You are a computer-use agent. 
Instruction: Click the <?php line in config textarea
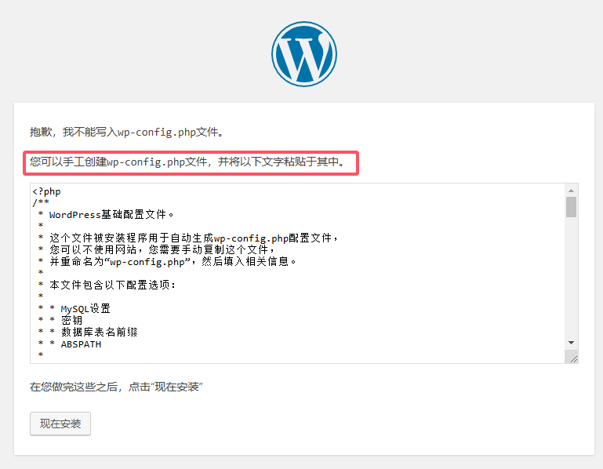pos(46,191)
